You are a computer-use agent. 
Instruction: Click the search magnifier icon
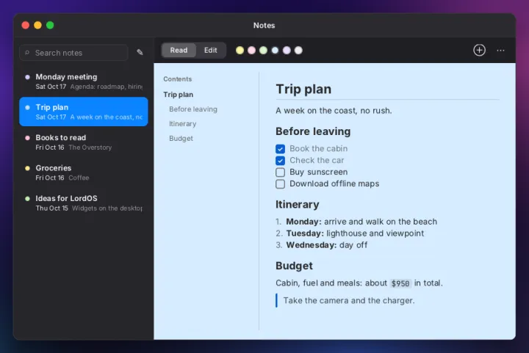(27, 53)
